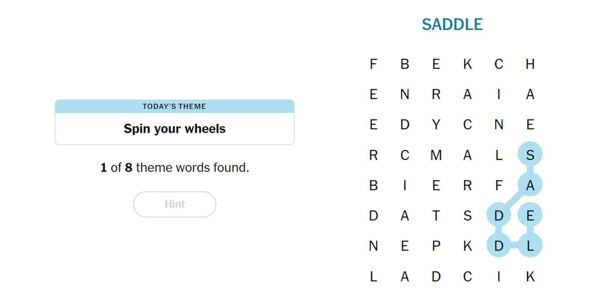The image size is (599, 299).
Task: Click the letter I between two A's
Action: (499, 95)
